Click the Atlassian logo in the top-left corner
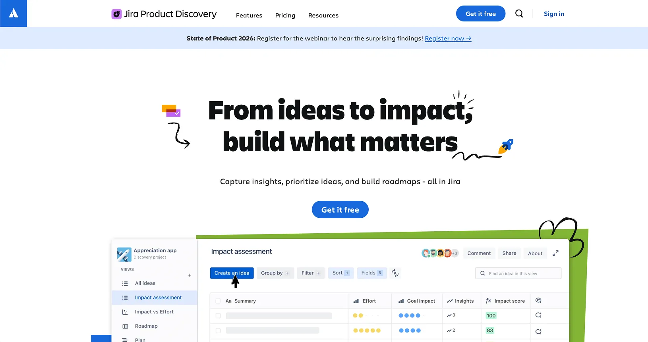This screenshot has height=342, width=648. tap(14, 13)
